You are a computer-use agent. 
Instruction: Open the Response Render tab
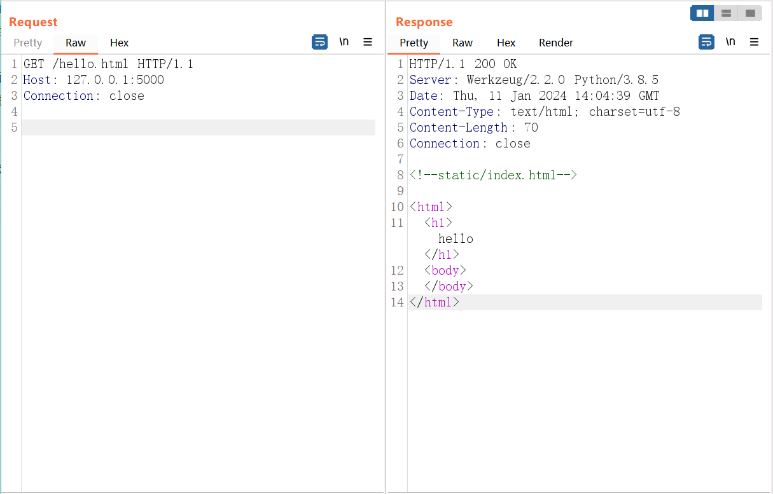pyautogui.click(x=556, y=43)
